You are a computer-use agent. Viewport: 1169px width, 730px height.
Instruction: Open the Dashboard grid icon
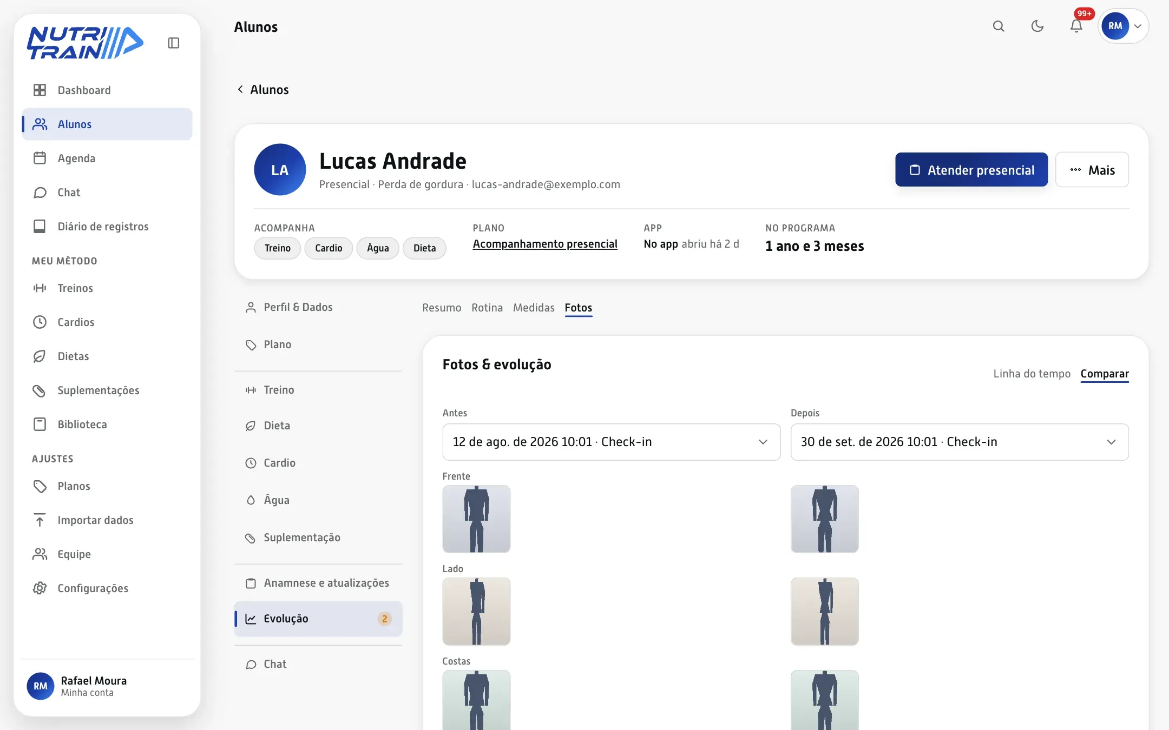click(x=40, y=90)
